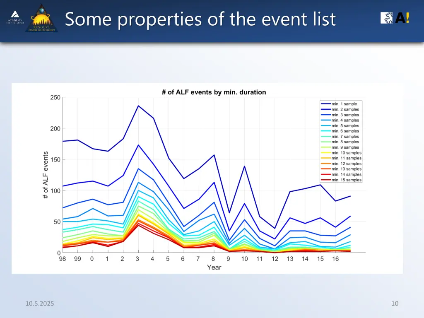Select legend entry 'min. 9 samples'
424x318 pixels.
coord(340,147)
